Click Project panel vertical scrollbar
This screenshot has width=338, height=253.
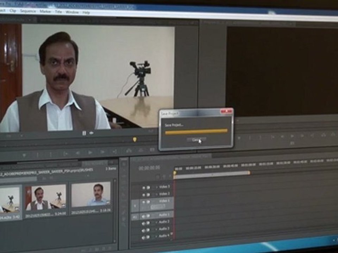115,211
